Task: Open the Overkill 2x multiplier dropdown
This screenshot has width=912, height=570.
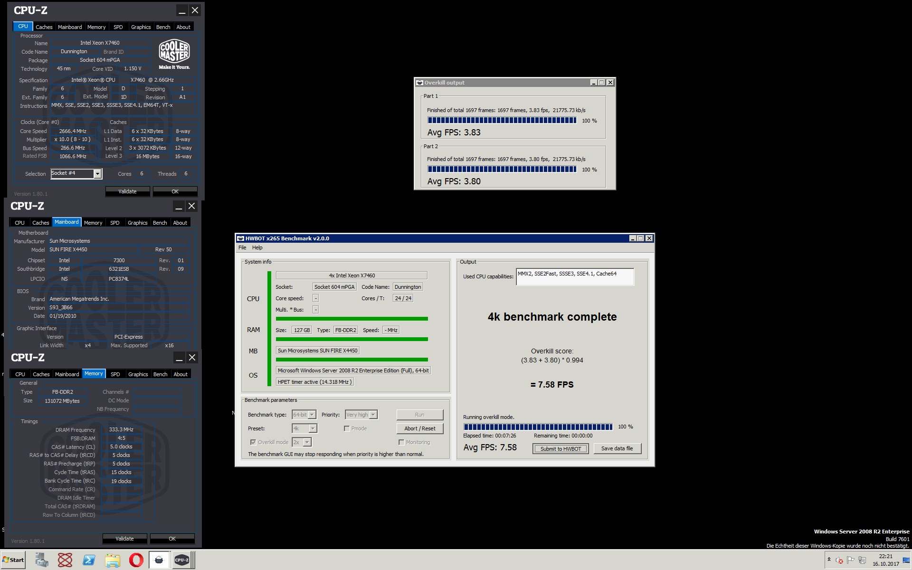Action: (x=302, y=442)
